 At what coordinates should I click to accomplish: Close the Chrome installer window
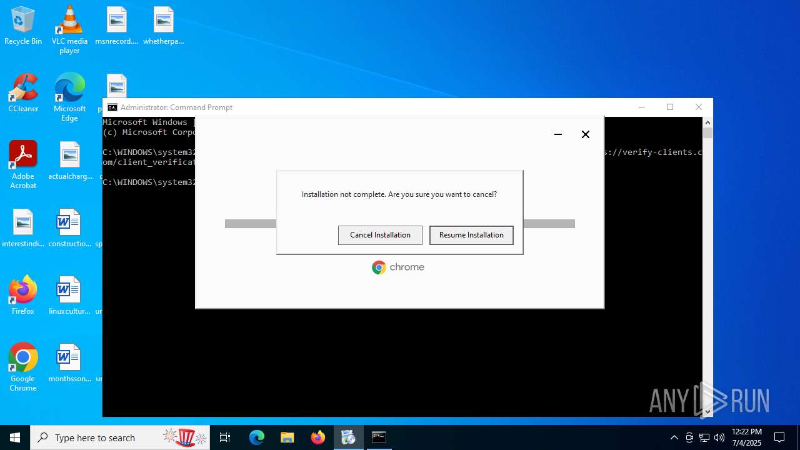tap(586, 134)
